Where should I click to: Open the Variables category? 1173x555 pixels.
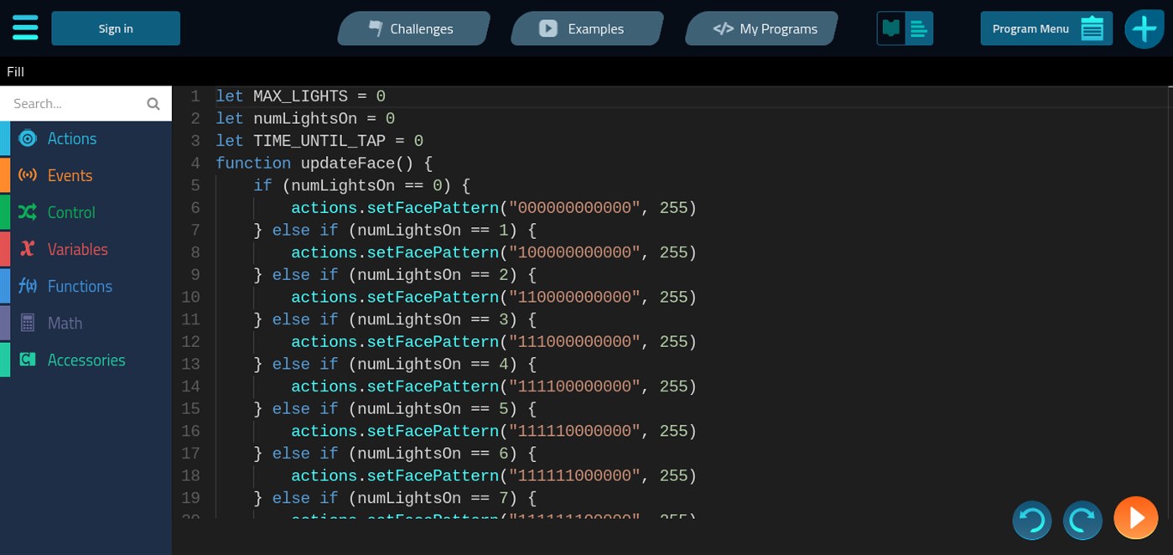click(x=77, y=249)
